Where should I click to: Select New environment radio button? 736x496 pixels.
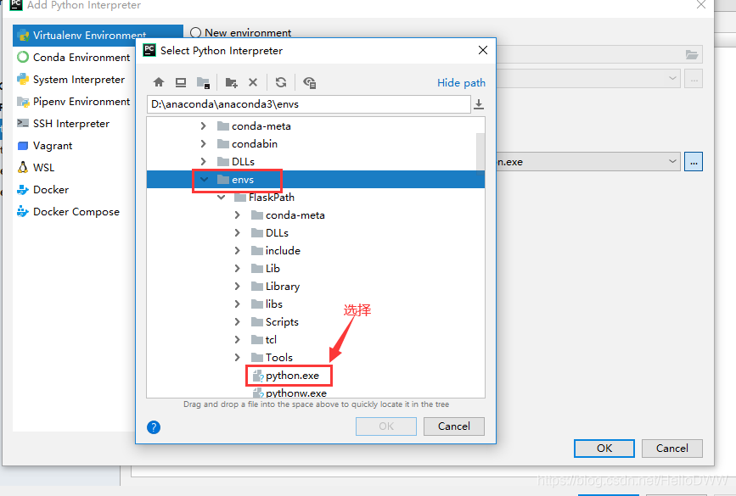pyautogui.click(x=196, y=33)
